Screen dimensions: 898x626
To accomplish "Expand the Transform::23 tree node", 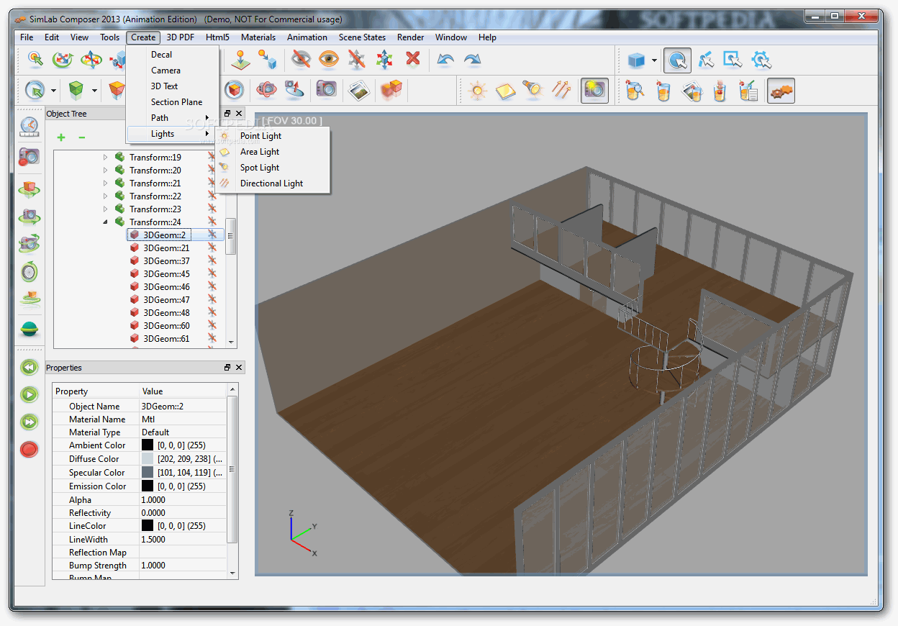I will (x=105, y=209).
